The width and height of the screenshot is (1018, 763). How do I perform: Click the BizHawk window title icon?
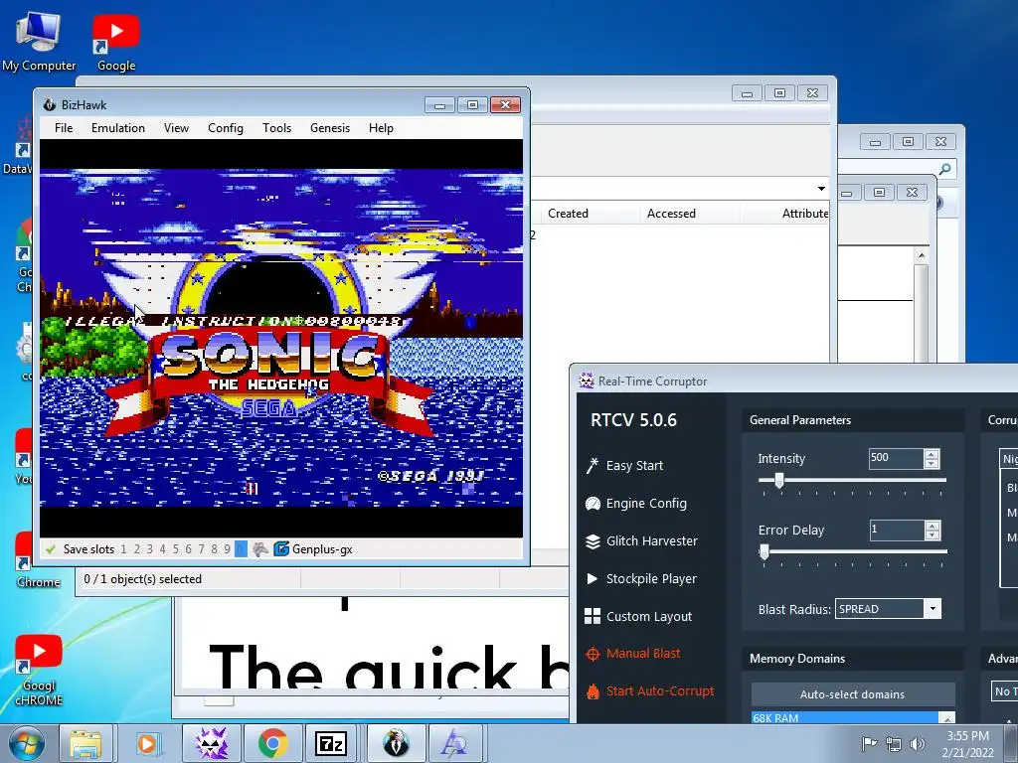pos(50,104)
